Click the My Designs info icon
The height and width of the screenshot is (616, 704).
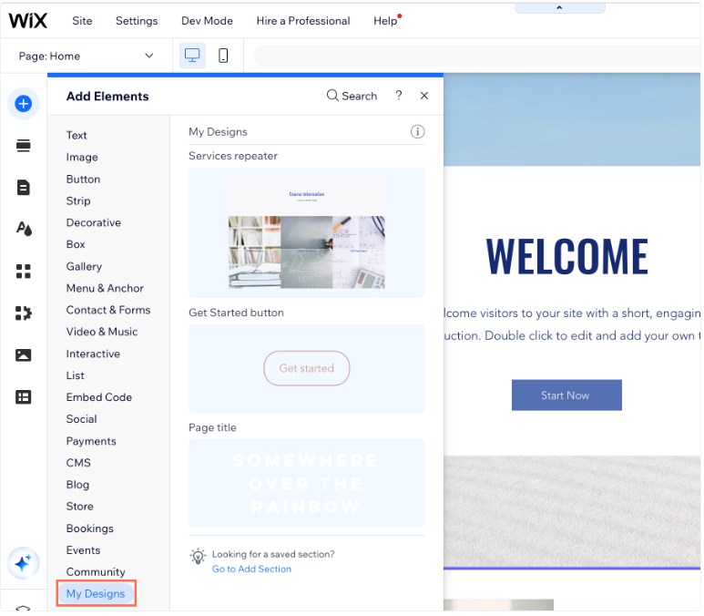pyautogui.click(x=417, y=131)
